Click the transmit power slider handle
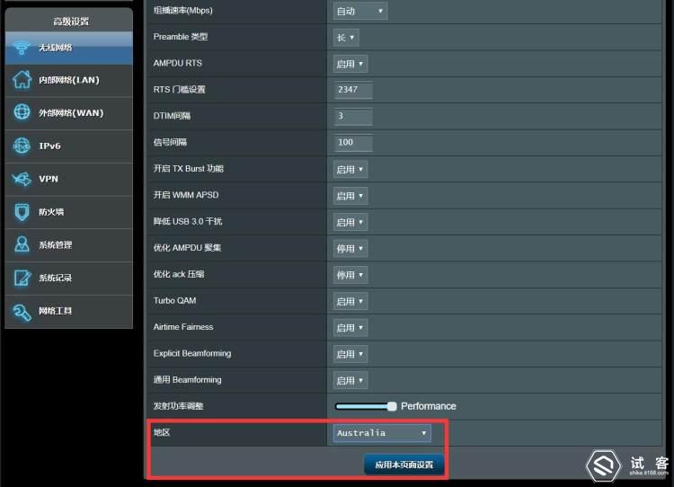674x487 pixels. pos(392,406)
